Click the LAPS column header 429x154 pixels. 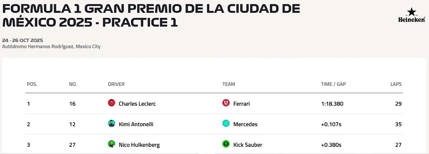coord(396,84)
